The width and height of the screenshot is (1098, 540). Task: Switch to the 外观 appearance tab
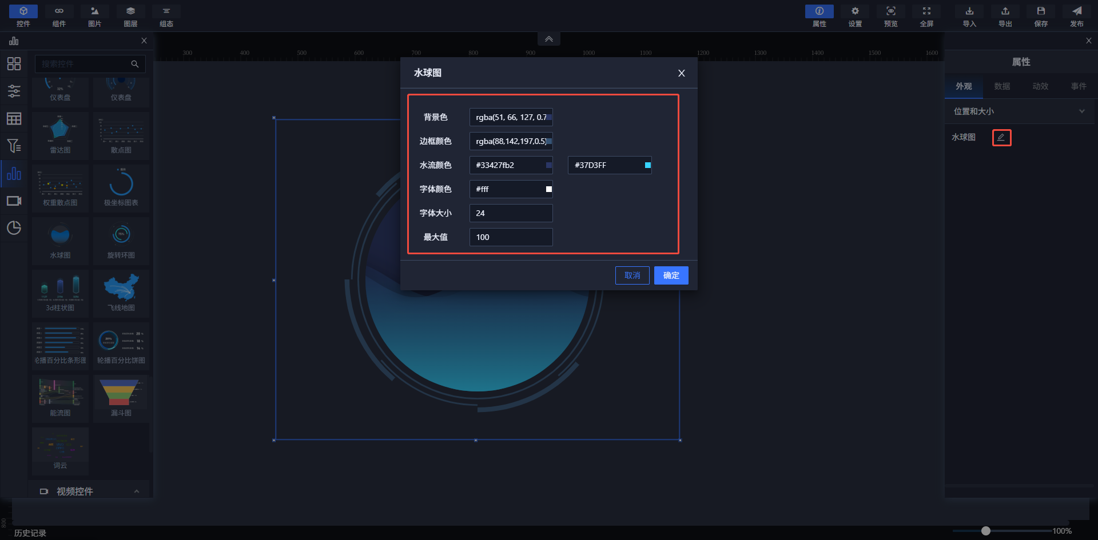pos(964,86)
